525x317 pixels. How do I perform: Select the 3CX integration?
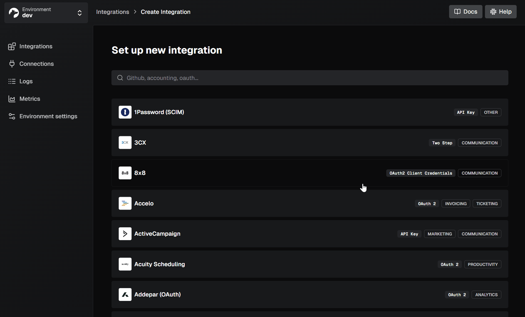tap(310, 143)
